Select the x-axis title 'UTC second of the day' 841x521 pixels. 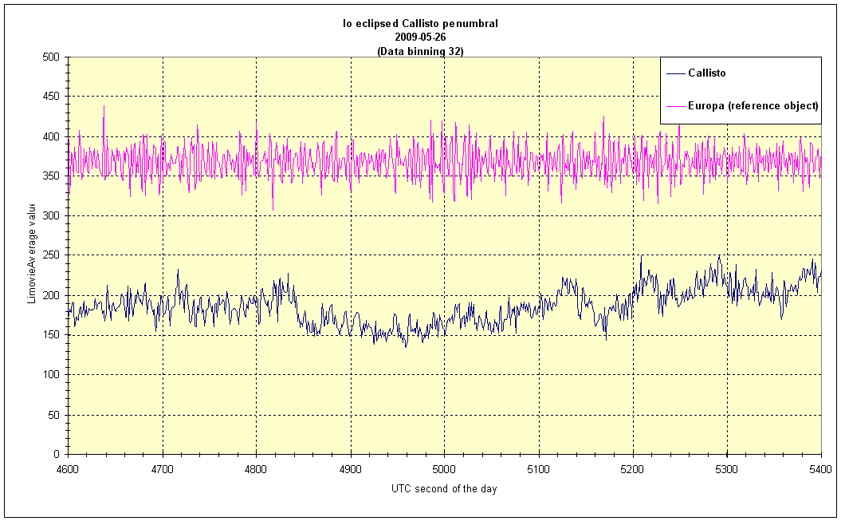(x=444, y=489)
